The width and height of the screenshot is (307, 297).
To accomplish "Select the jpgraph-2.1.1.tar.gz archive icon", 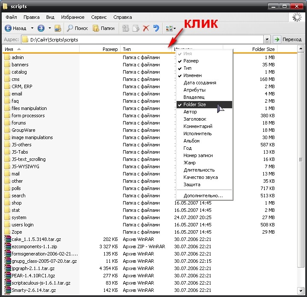I will pos(7,268).
